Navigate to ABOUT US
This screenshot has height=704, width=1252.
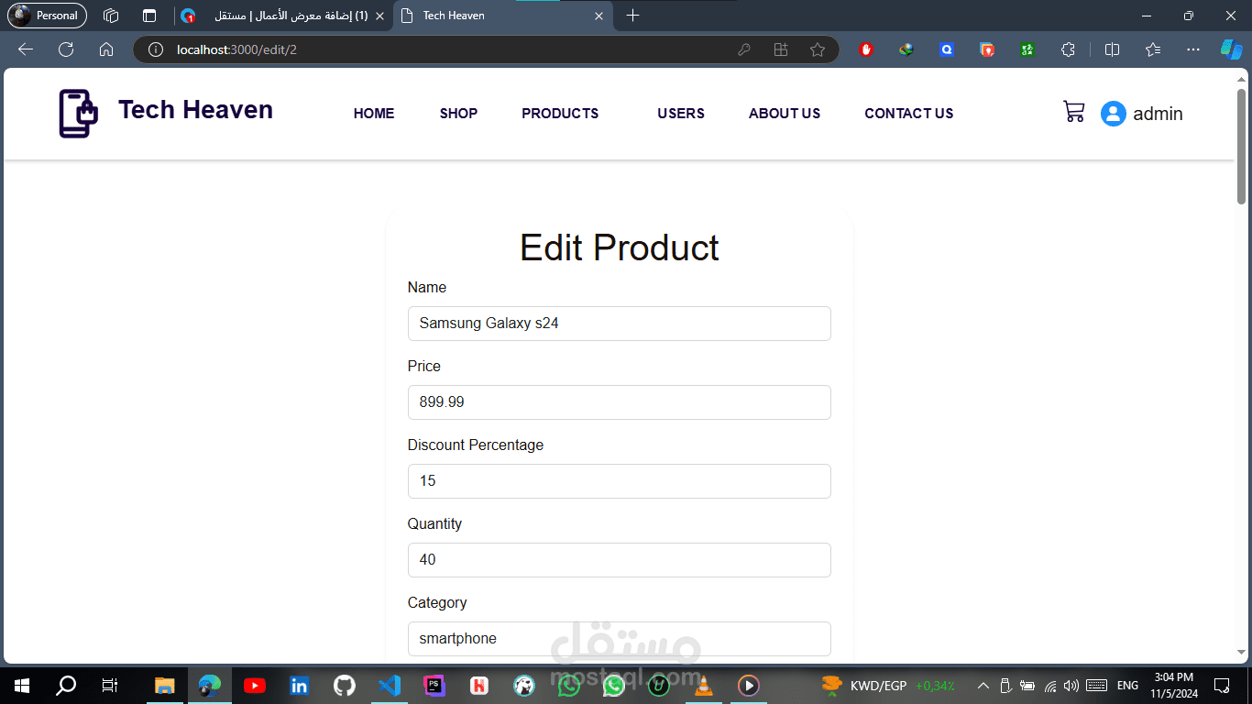(x=785, y=114)
